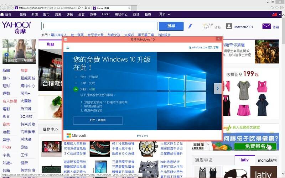The image size is (285, 178).
Task: Open 新聞 in the Yahoo top navbar
Action: coord(35,14)
